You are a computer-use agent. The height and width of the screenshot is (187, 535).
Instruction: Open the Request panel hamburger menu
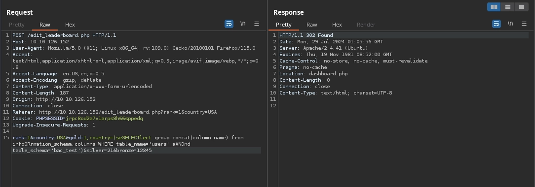coord(257,24)
